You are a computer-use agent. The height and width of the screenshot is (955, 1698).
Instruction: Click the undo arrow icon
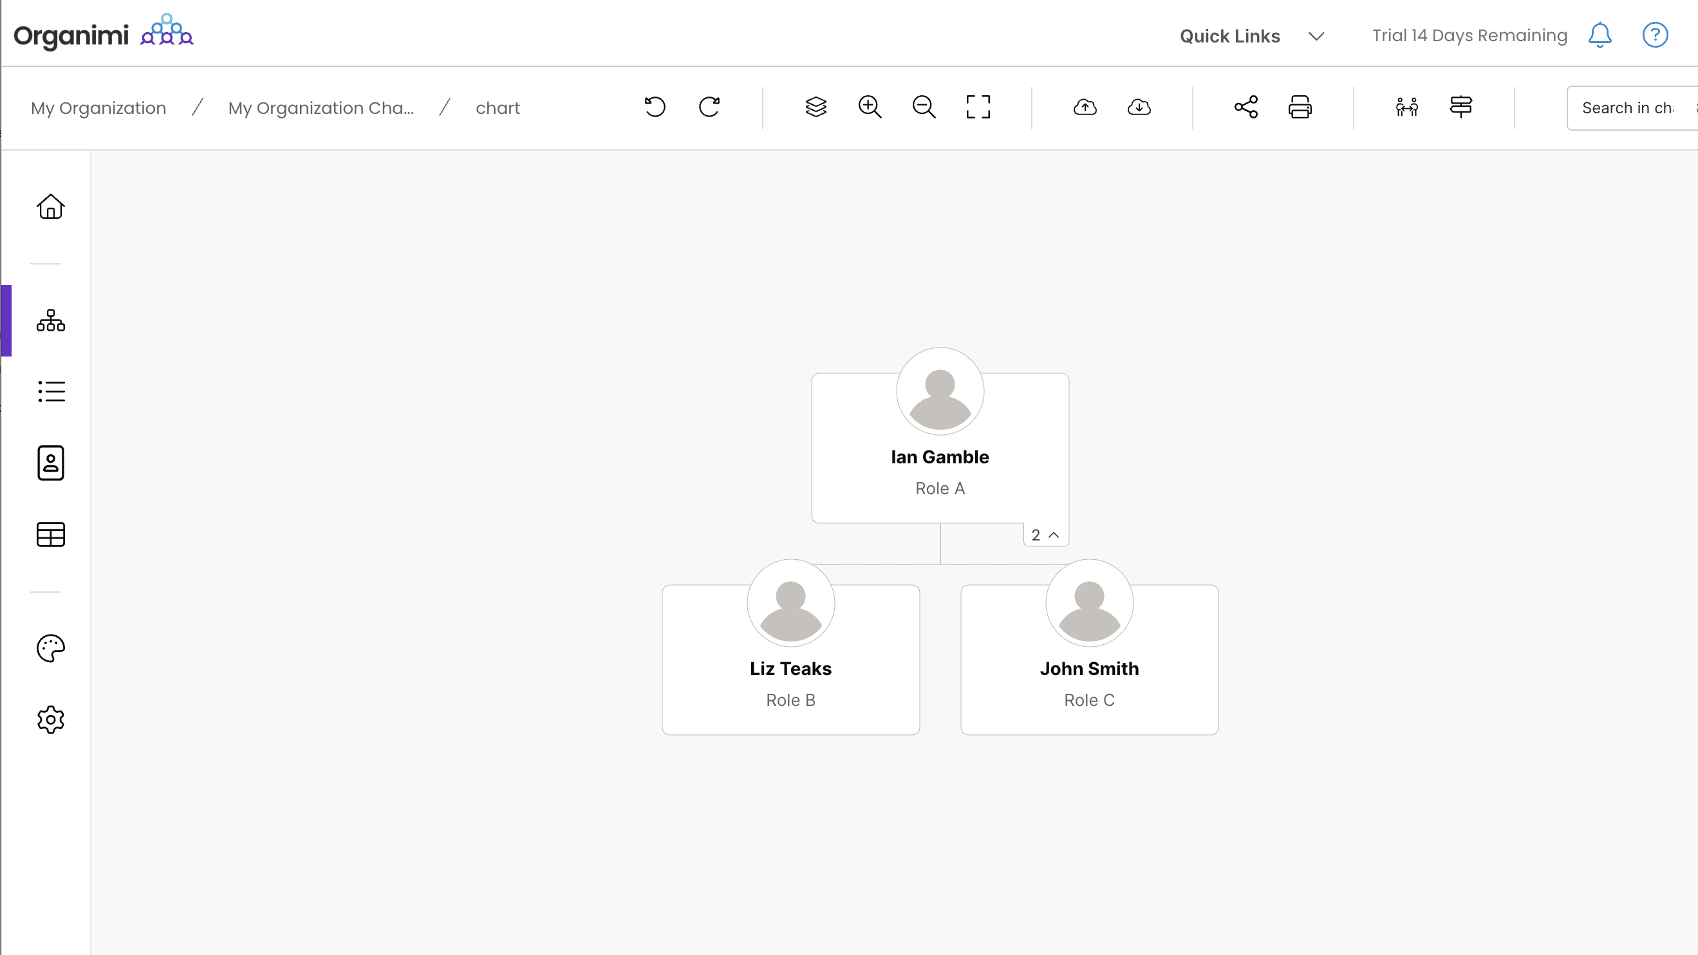click(655, 107)
